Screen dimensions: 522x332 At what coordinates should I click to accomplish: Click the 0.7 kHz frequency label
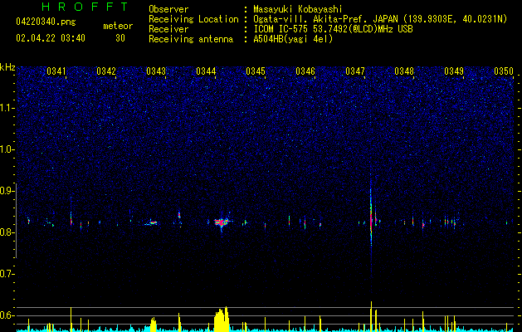pyautogui.click(x=7, y=274)
